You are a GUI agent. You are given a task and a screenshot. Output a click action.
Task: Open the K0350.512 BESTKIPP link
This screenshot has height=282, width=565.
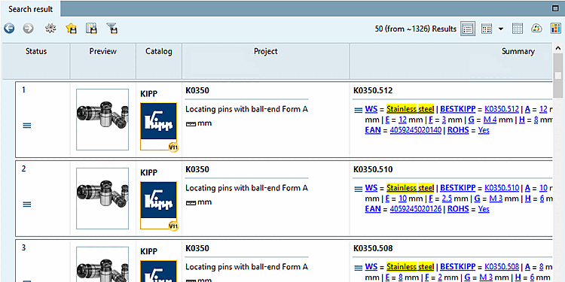click(x=502, y=109)
